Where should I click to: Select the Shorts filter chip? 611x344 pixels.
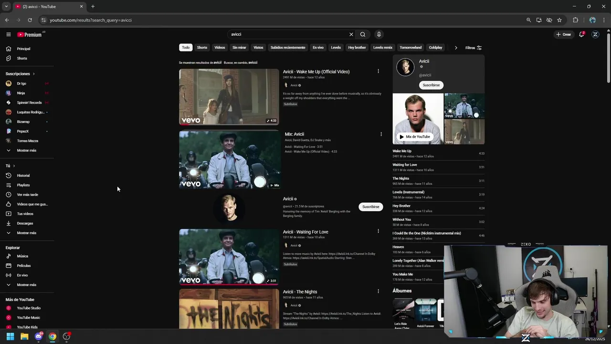(202, 47)
